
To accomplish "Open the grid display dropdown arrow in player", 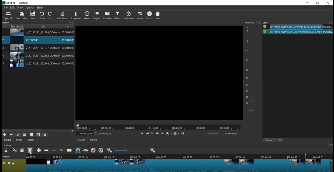I will coord(179,134).
